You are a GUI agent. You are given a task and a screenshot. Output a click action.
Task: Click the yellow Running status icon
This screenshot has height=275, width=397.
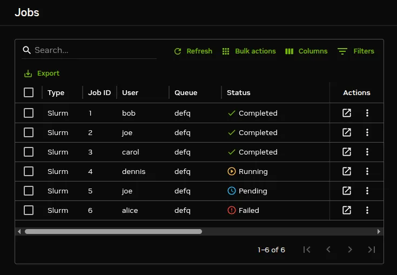pyautogui.click(x=231, y=171)
